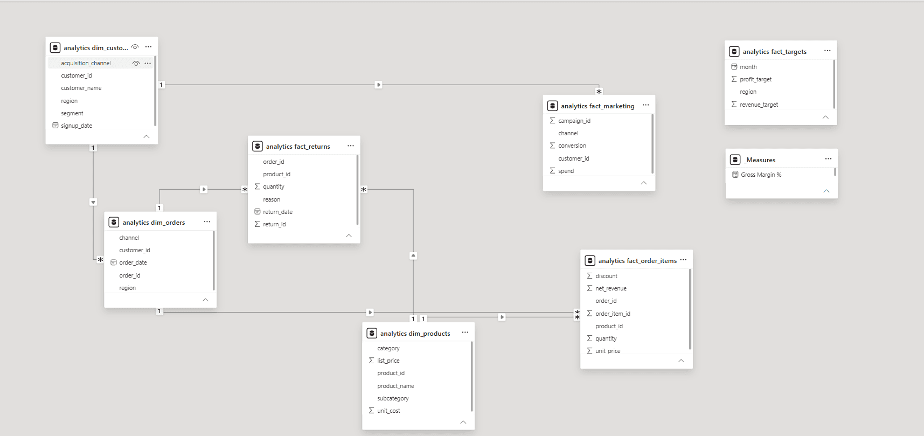Collapse the analytics fact_marketing table card
The image size is (924, 436).
click(644, 183)
